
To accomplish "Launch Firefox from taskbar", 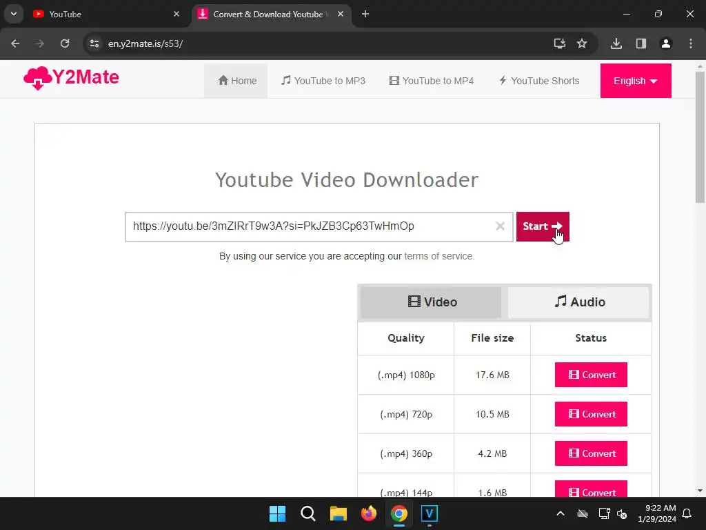I will (x=369, y=513).
